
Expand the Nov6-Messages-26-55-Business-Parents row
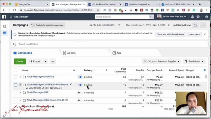tap(20, 85)
